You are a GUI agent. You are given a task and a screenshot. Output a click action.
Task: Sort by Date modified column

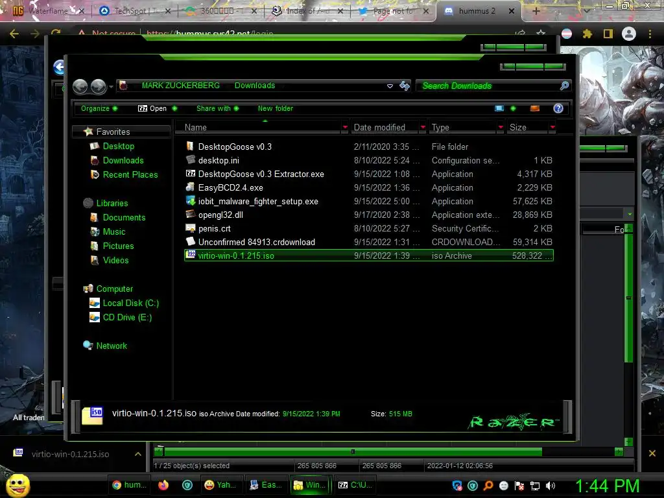pos(385,128)
